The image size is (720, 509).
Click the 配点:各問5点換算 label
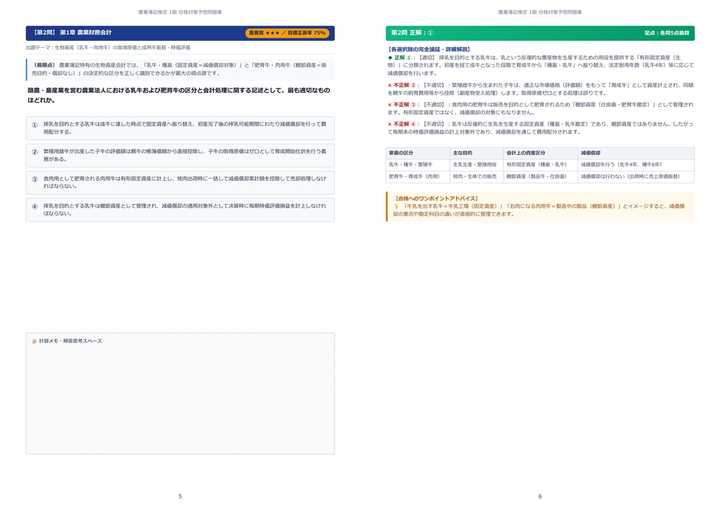[667, 33]
